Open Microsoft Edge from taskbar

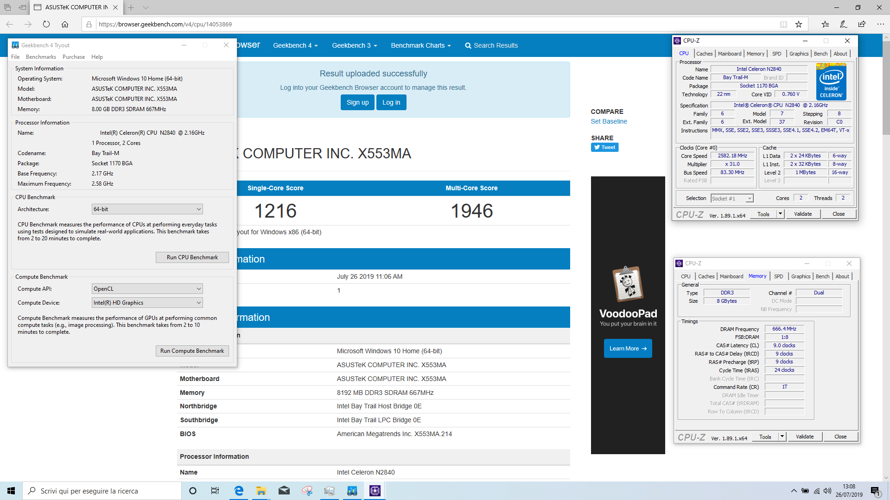239,491
